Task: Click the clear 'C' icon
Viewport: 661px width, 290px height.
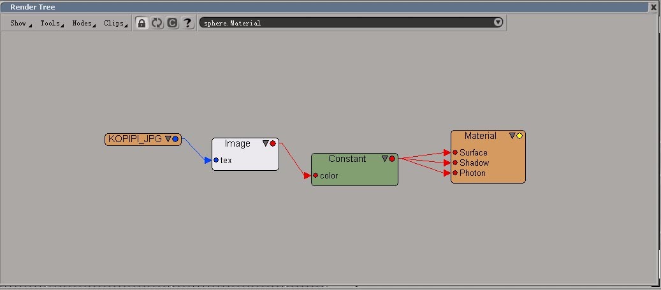Action: [x=172, y=23]
